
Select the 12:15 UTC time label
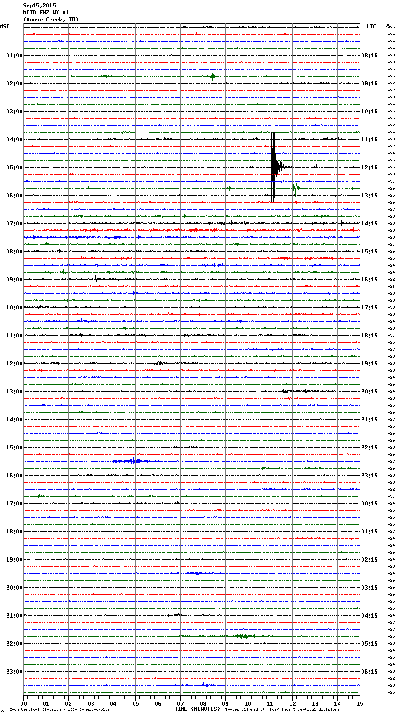369,168
